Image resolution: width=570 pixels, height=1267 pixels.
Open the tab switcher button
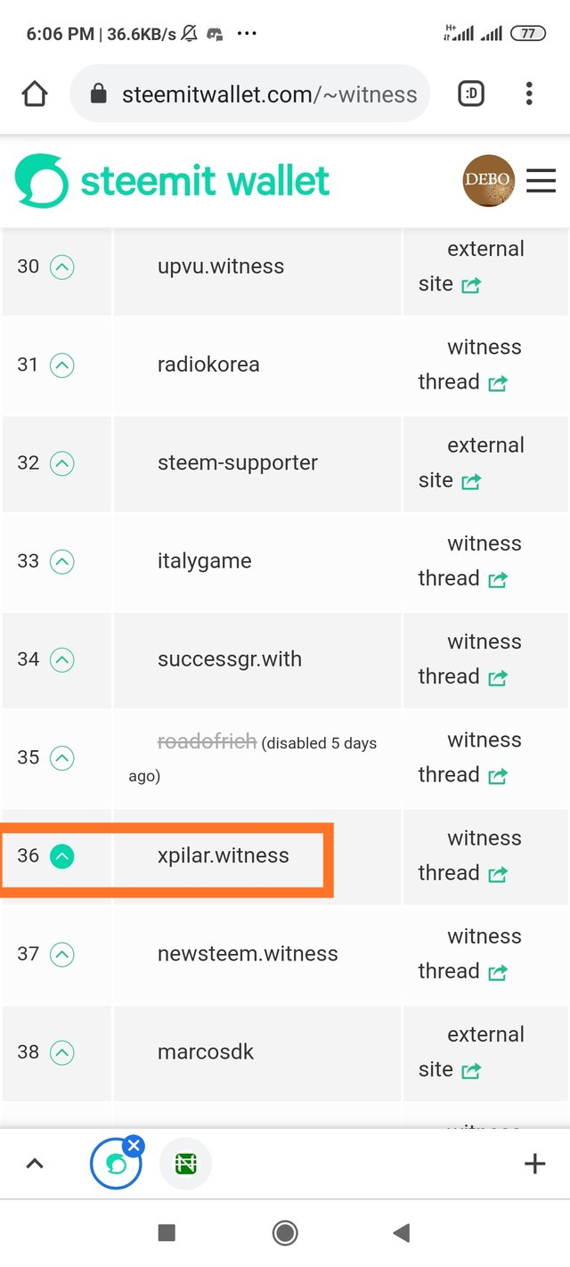pos(470,94)
